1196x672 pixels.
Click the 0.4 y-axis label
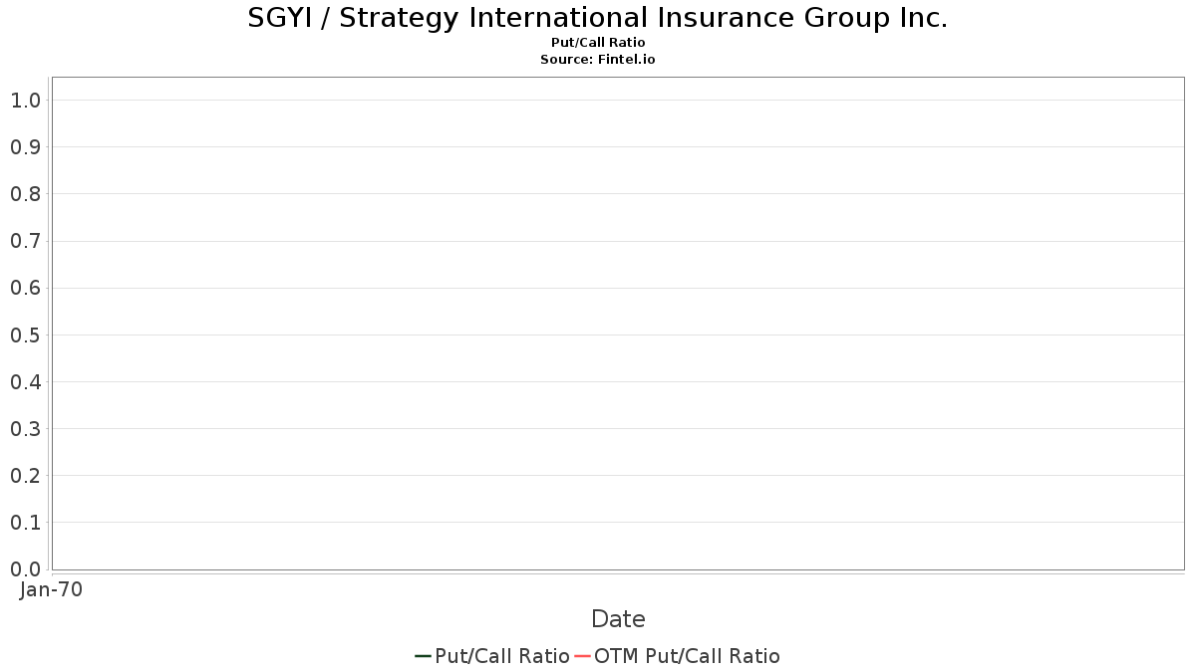tap(25, 381)
